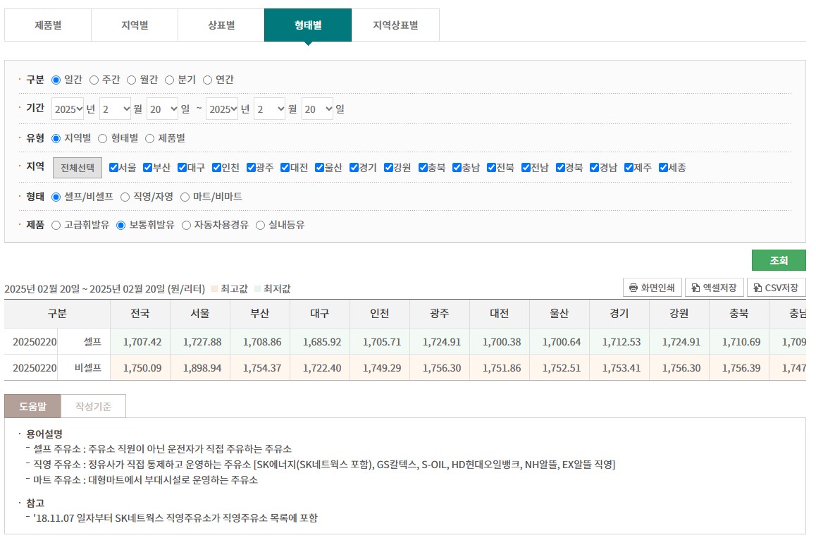Screen dimensions: 816x545
Task: Uncheck the 부산 region checkbox
Action: [x=148, y=168]
